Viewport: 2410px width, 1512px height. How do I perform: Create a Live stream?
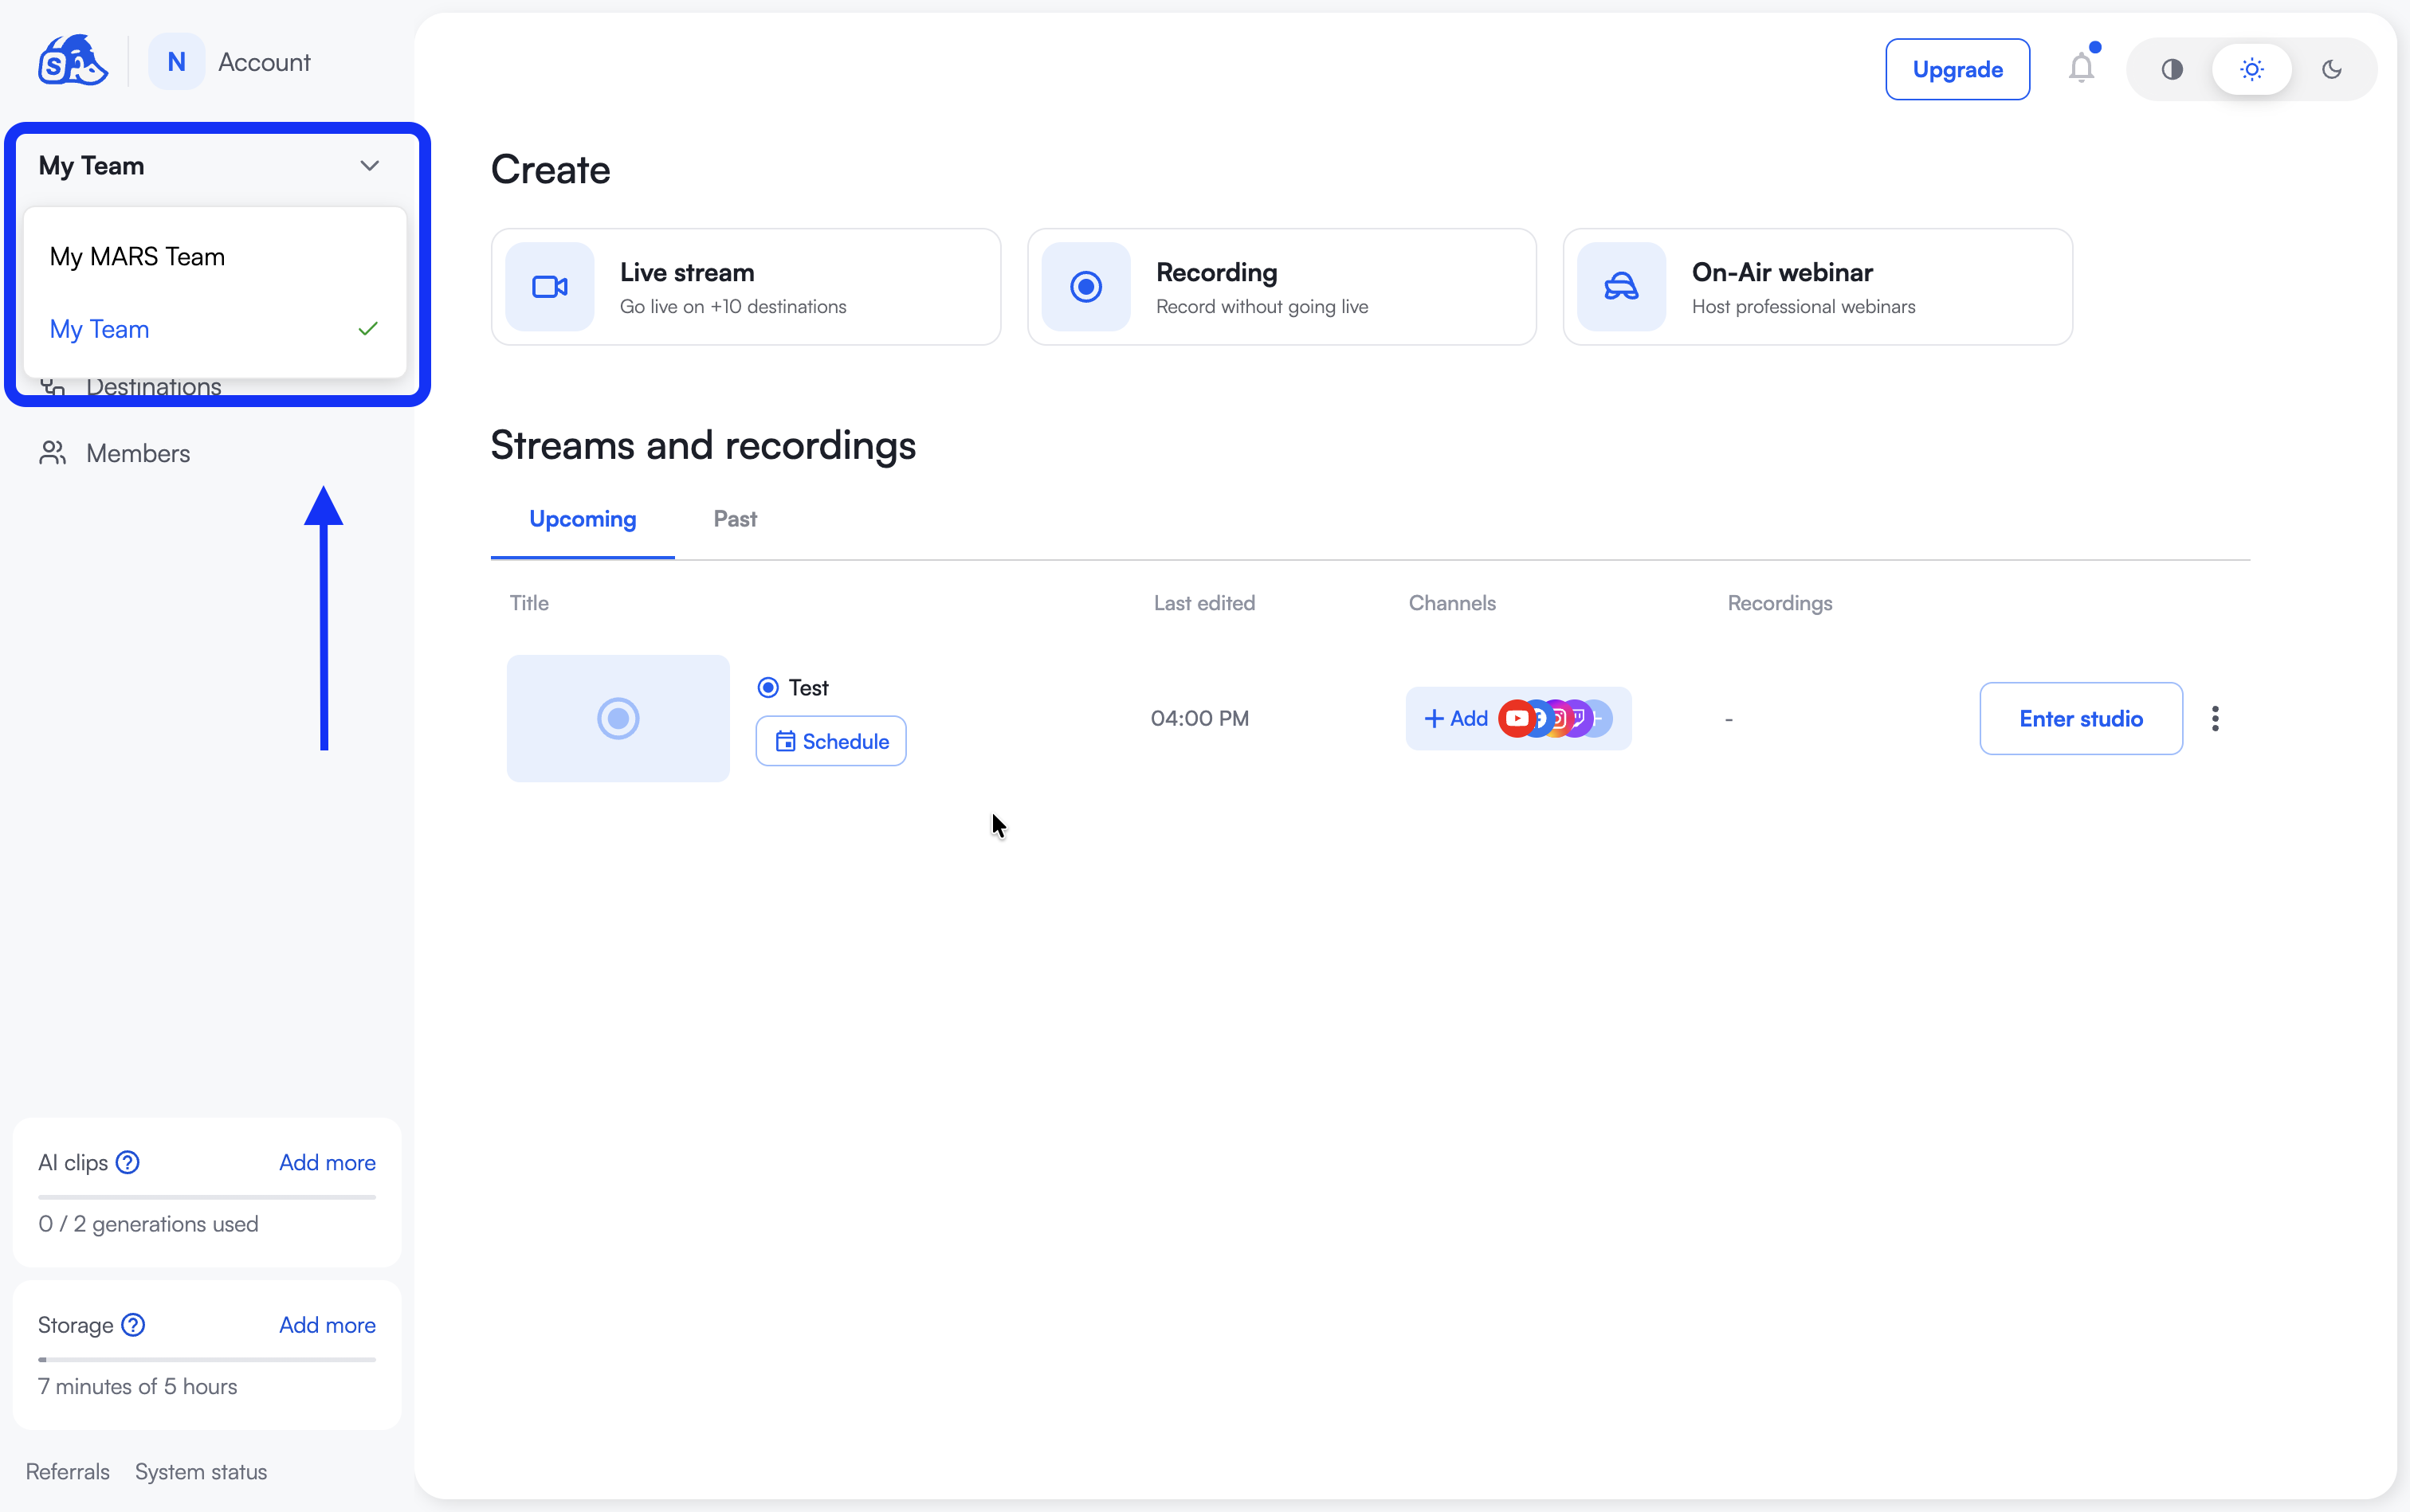pyautogui.click(x=746, y=287)
